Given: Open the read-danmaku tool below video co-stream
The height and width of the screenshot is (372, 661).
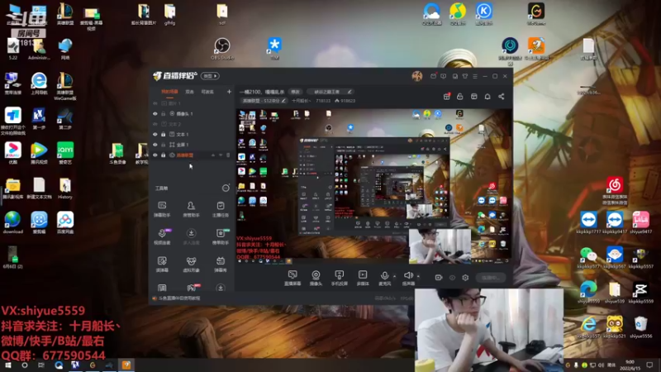Looking at the screenshot, I should tap(162, 265).
